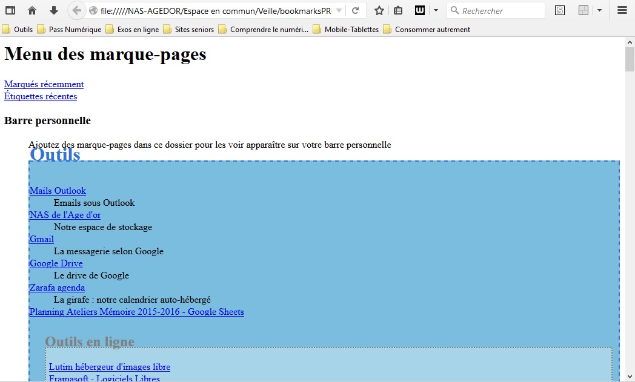Viewport: 635px width, 382px height.
Task: Open the Gmail bookmark link
Action: click(x=41, y=239)
